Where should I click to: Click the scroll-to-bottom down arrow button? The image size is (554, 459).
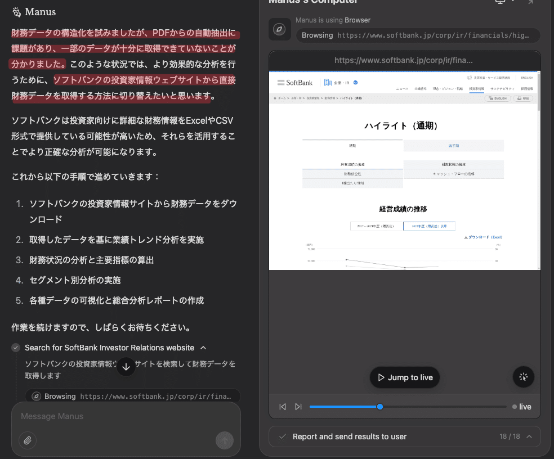pos(126,367)
